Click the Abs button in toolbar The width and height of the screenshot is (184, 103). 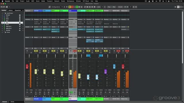(x=114, y=7)
